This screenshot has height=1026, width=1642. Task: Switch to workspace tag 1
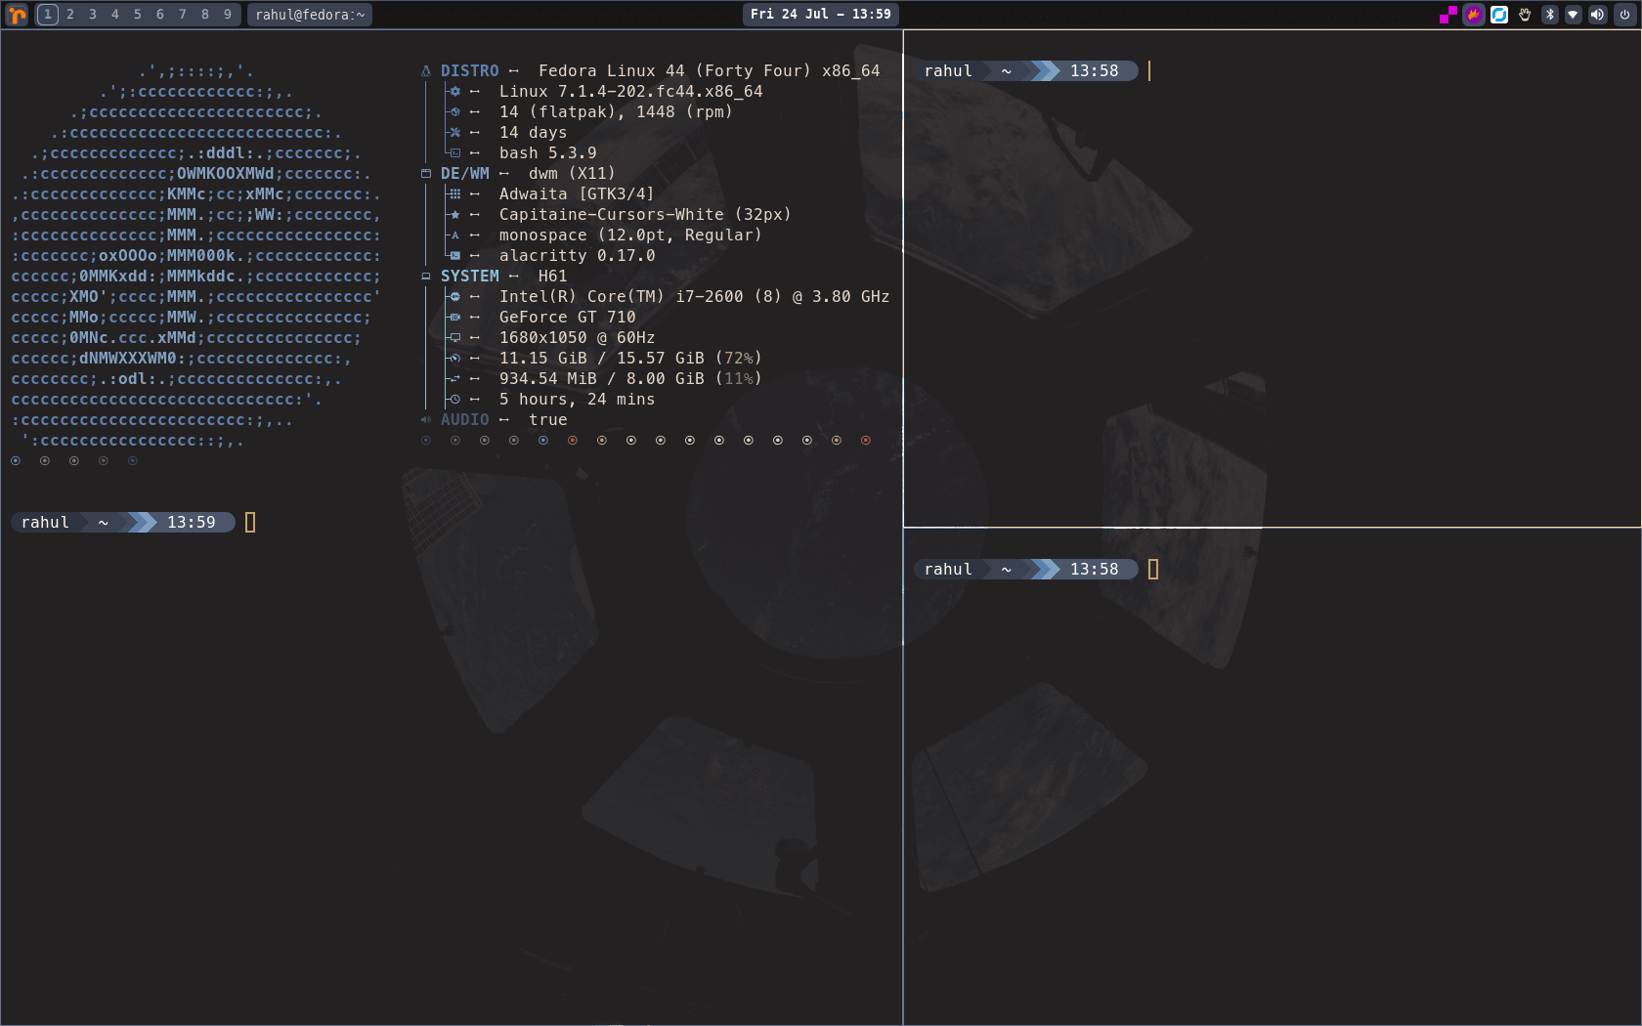47,15
